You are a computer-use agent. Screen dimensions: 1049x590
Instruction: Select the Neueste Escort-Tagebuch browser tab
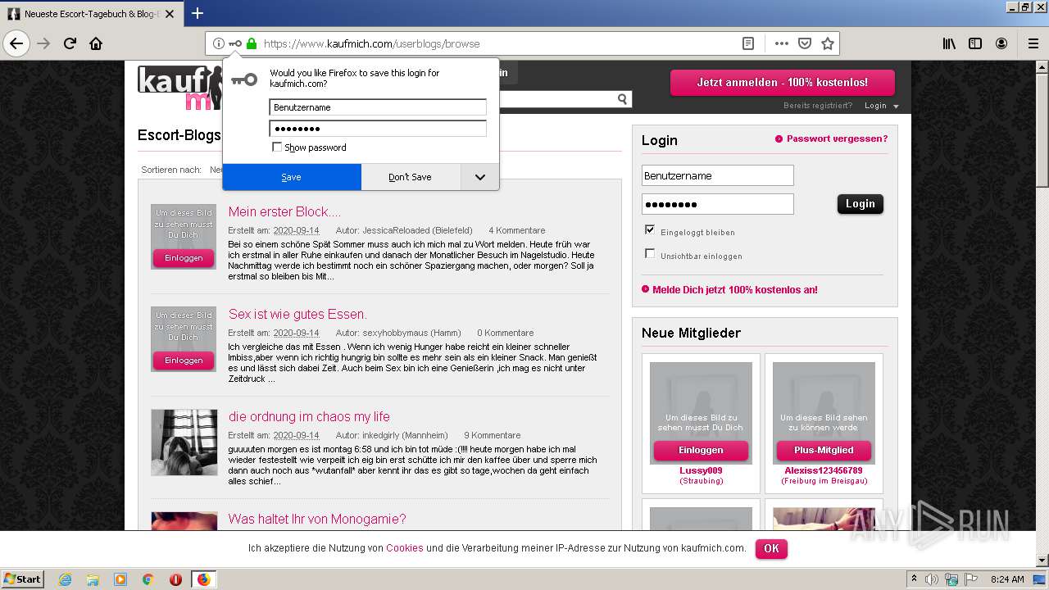[x=91, y=14]
